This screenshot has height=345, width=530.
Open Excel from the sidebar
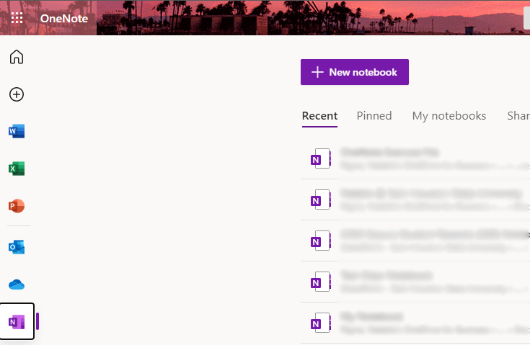tap(17, 169)
